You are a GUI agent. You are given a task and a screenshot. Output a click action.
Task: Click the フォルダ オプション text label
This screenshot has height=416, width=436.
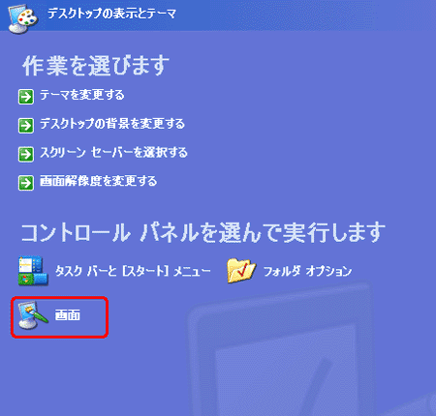click(x=308, y=271)
